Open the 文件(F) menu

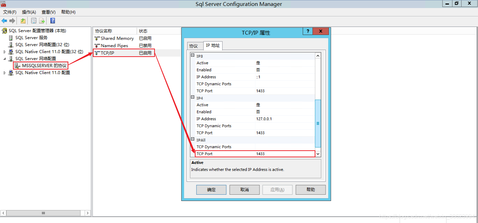click(10, 12)
